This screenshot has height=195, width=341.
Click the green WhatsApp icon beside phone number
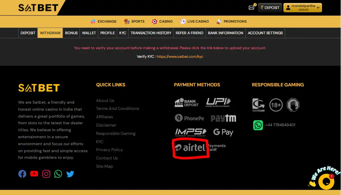pos(258,125)
